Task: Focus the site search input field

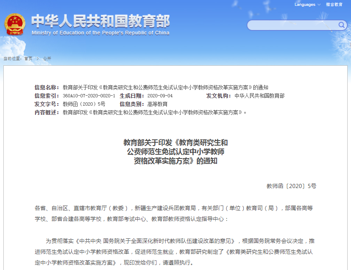Action: [297, 25]
